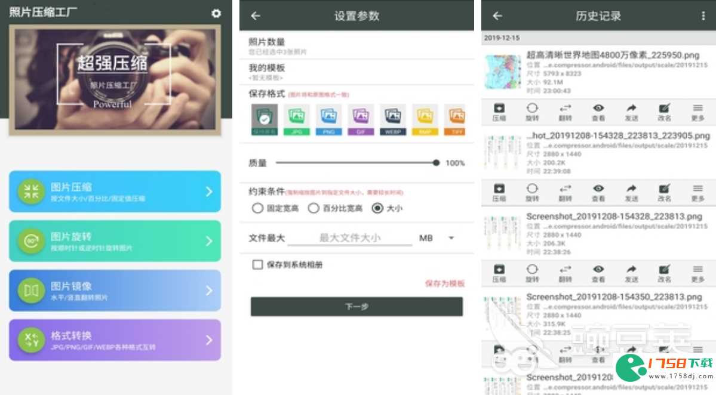Tap 查看 eye for the 223905.png file
This screenshot has width=716, height=395.
pos(598,193)
